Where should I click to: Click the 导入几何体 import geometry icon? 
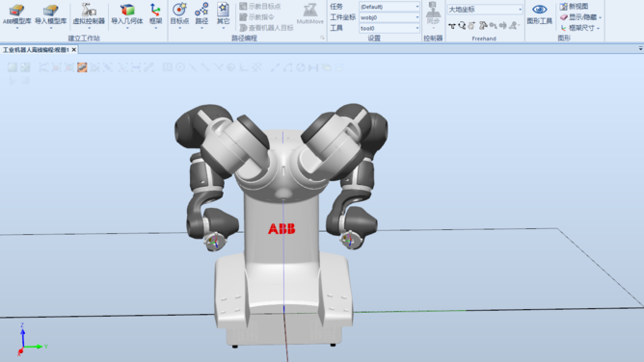click(x=127, y=14)
